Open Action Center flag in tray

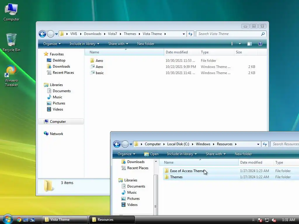coord(260,220)
